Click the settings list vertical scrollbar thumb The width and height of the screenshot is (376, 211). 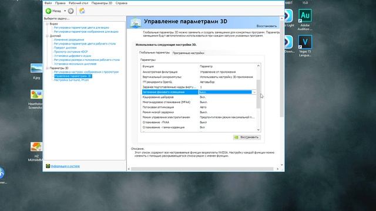click(x=258, y=94)
